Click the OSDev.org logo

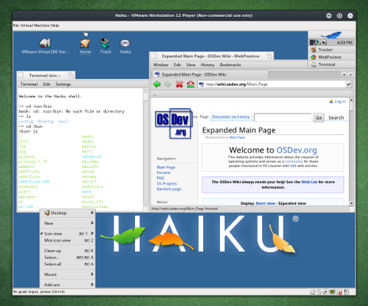coord(173,123)
